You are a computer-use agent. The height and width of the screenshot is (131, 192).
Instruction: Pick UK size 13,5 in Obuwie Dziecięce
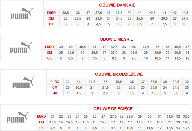(x=186, y=128)
